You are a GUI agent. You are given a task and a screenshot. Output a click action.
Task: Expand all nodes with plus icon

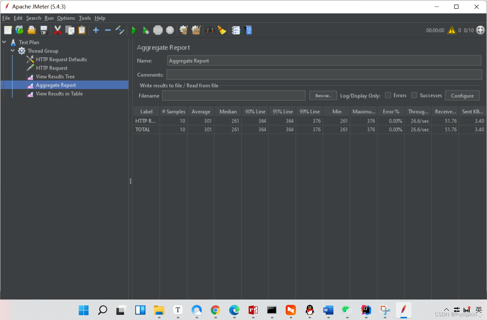click(x=96, y=30)
